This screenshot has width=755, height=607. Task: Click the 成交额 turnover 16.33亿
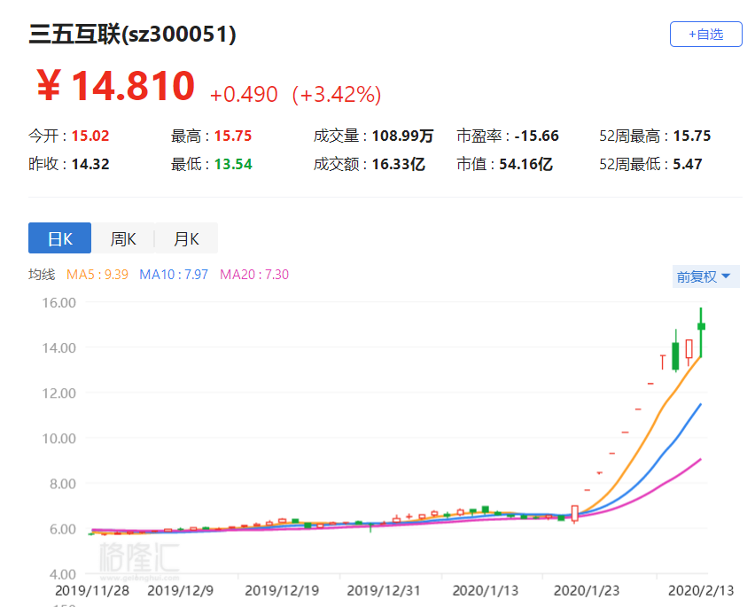[398, 164]
